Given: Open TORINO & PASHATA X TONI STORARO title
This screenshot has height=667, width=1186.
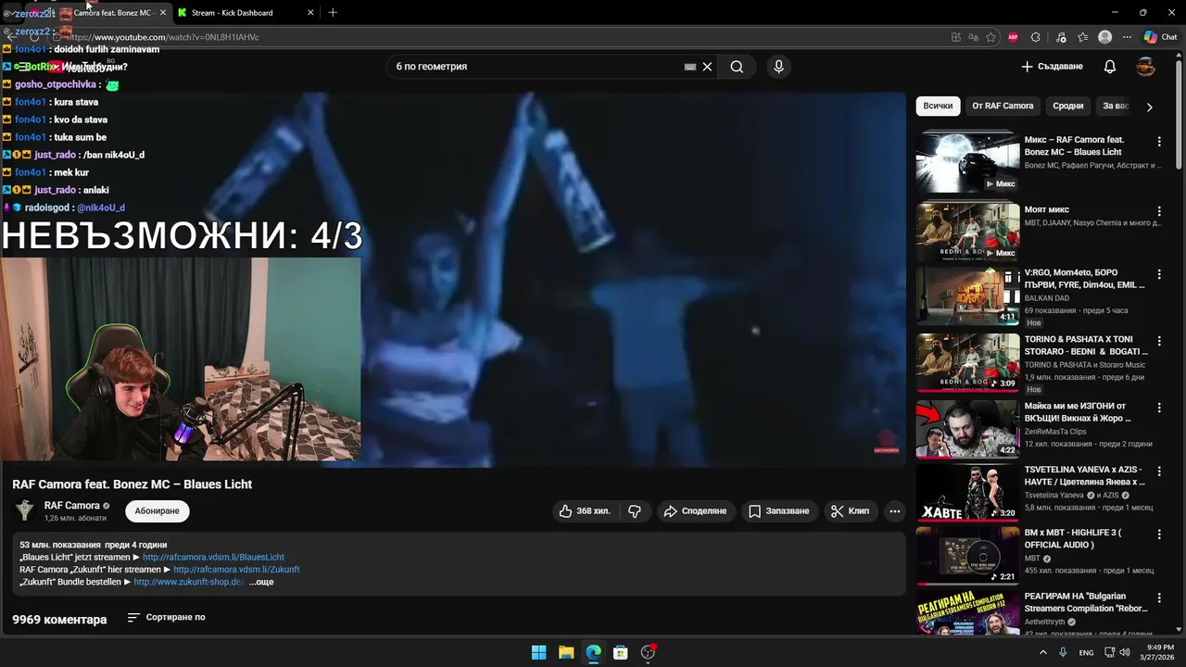Looking at the screenshot, I should 1085,346.
